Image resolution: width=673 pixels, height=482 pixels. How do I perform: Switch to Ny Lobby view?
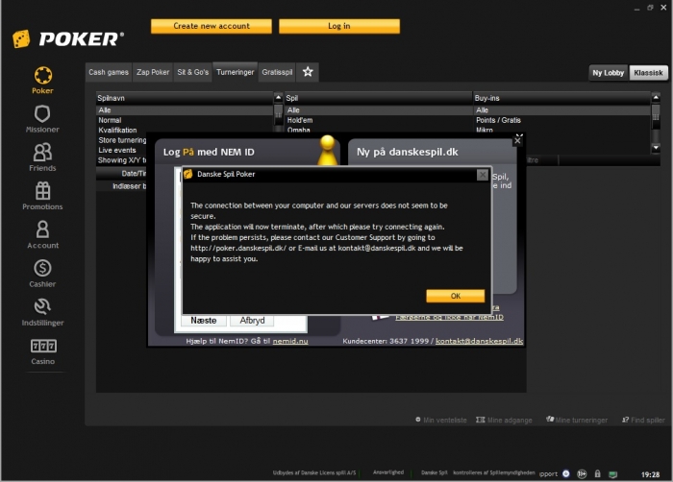609,73
